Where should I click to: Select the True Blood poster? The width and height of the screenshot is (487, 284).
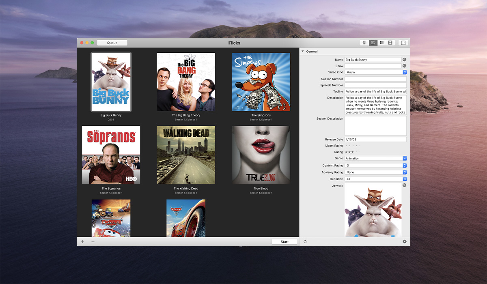click(x=261, y=155)
